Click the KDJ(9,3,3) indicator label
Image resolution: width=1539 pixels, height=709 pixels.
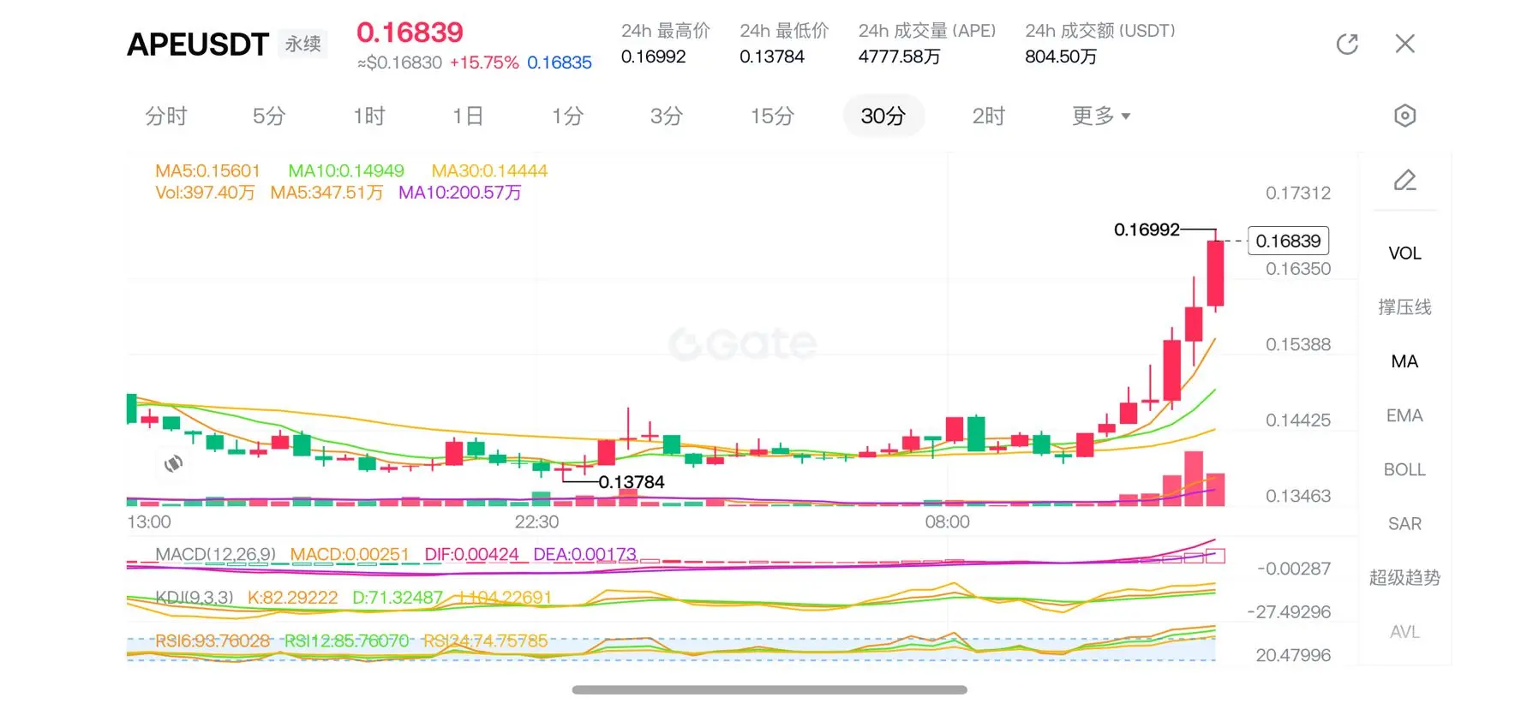[x=194, y=597]
